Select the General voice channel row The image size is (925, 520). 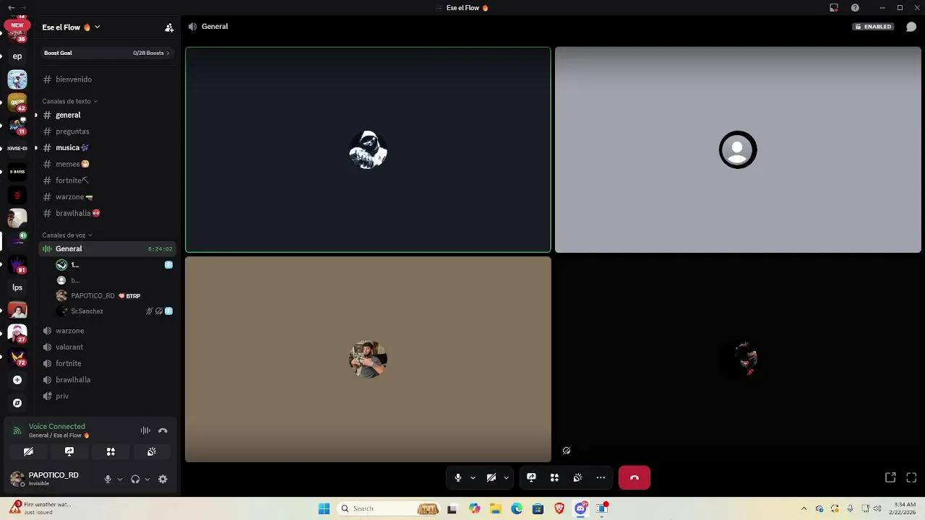[x=107, y=248]
